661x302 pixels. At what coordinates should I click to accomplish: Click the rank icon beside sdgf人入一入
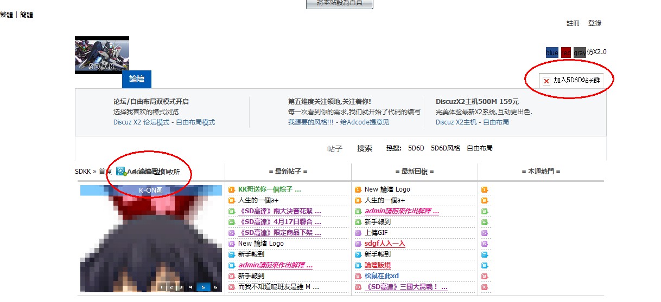(x=358, y=244)
